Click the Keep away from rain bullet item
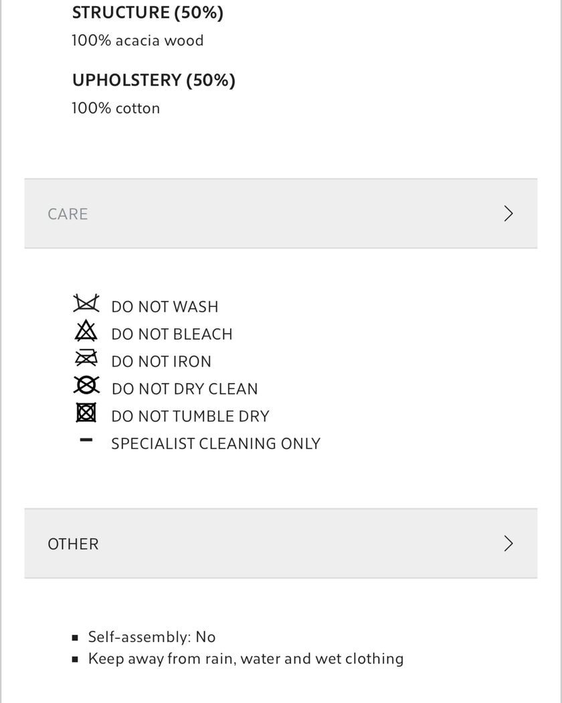This screenshot has height=703, width=562. tap(246, 659)
